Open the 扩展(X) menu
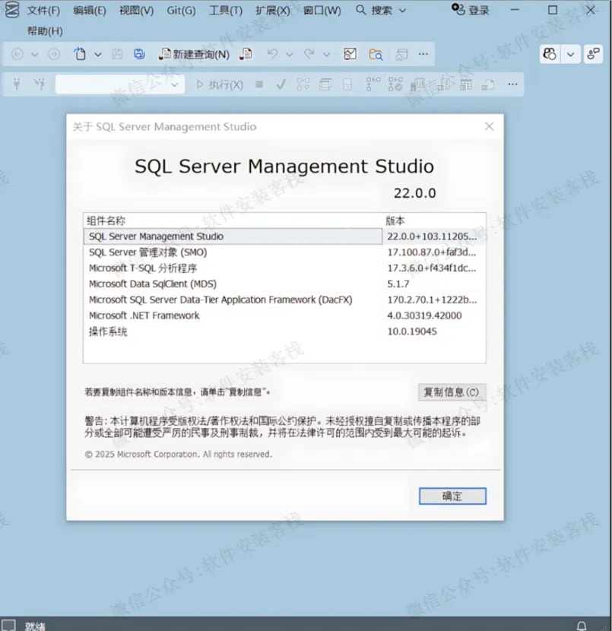This screenshot has height=631, width=612. pyautogui.click(x=273, y=11)
